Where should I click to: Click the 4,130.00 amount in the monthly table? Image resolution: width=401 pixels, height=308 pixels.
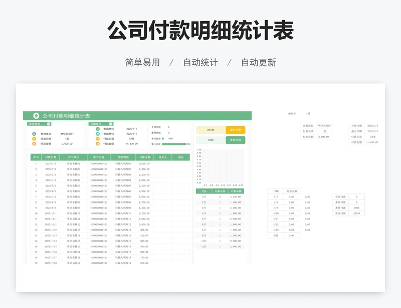235,196
